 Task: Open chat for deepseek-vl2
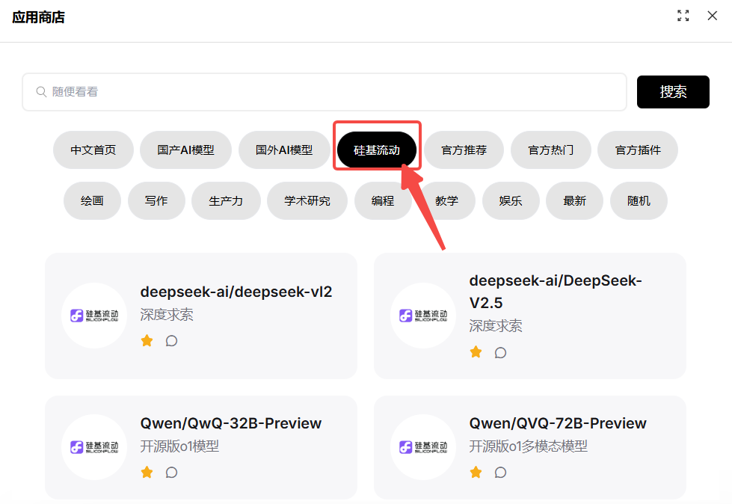click(x=171, y=341)
